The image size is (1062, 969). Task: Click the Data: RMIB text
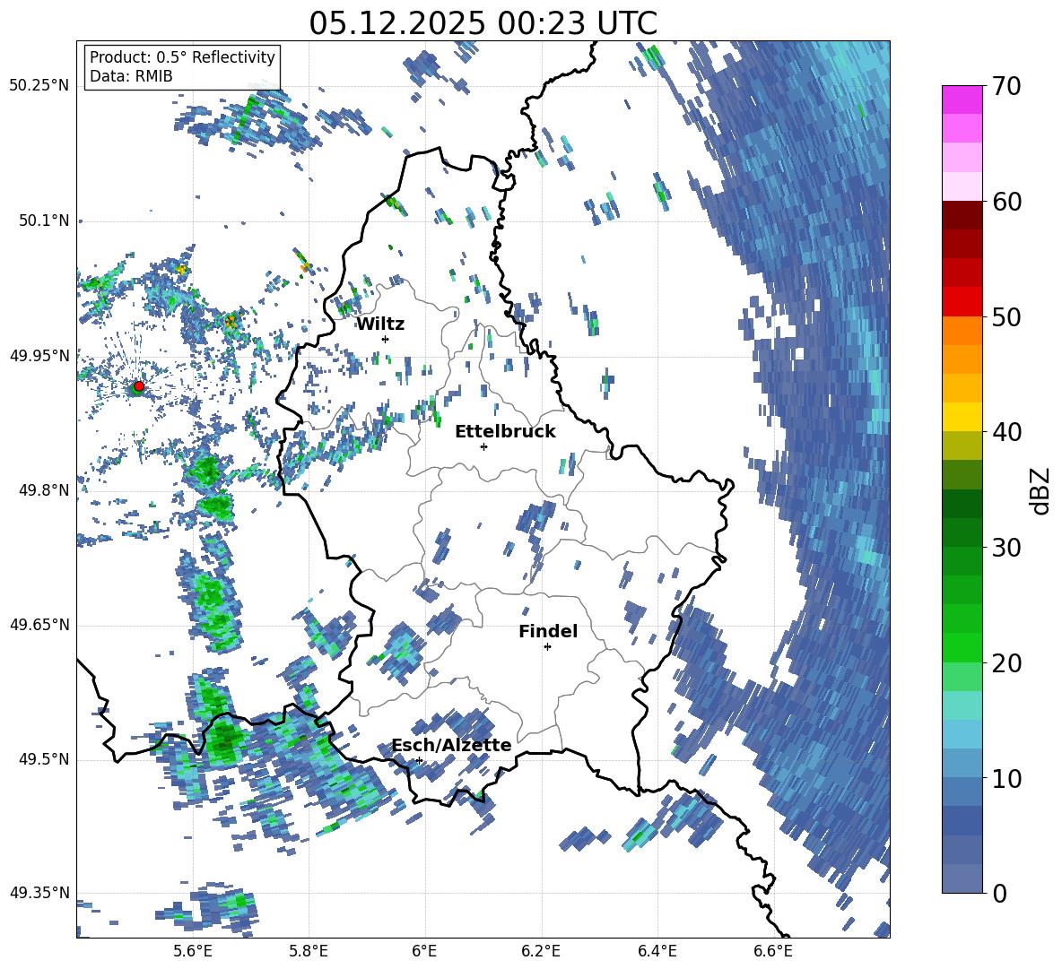point(131,76)
